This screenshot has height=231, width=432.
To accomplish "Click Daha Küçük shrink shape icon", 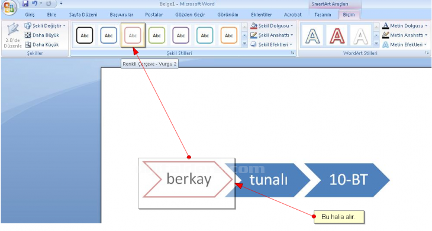I will (x=28, y=44).
